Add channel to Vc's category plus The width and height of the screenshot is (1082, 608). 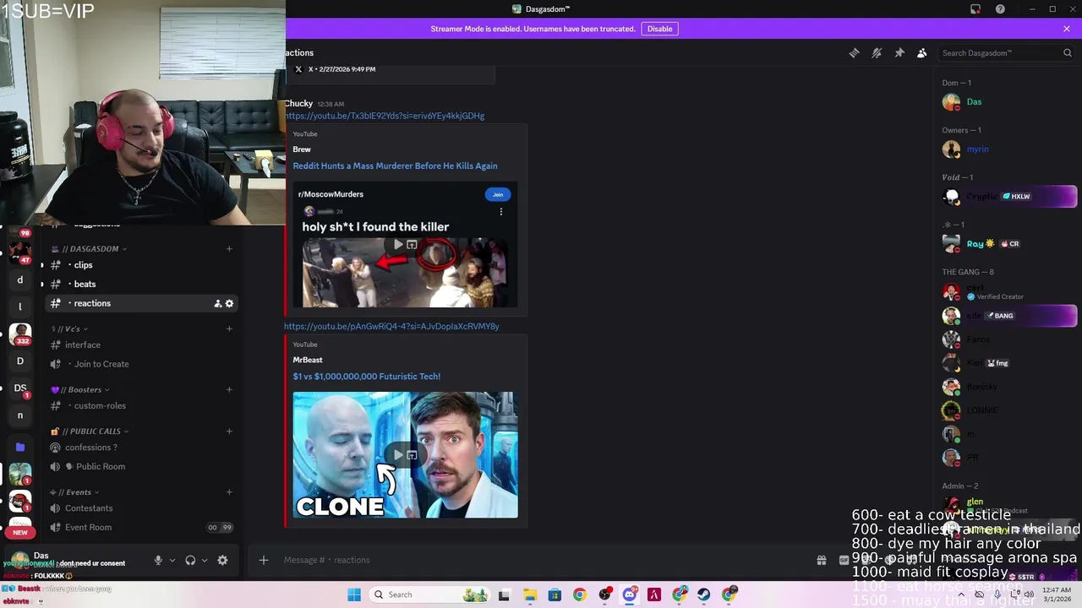(229, 328)
